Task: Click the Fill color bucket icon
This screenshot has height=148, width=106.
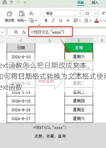Action: point(86,20)
